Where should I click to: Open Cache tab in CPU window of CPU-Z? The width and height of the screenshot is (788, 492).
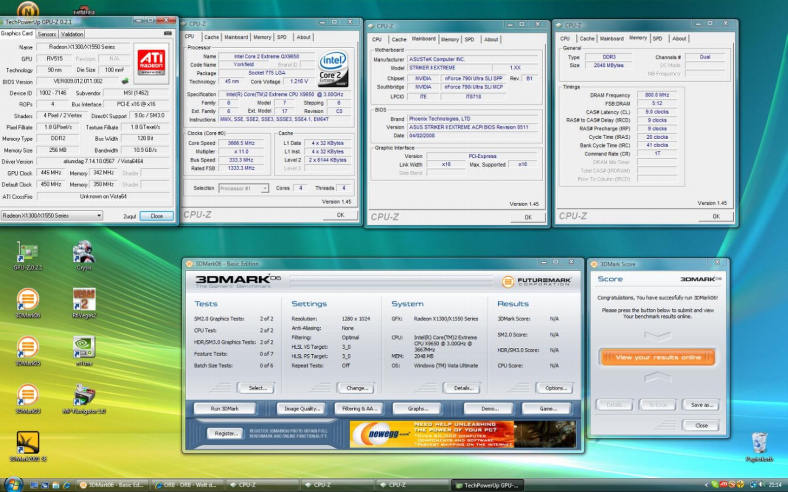(x=211, y=37)
